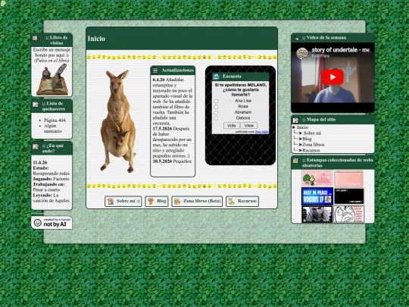Click the YouTube channel avatar on the video
Image resolution: width=409 pixels, height=307 pixels.
pos(302,53)
